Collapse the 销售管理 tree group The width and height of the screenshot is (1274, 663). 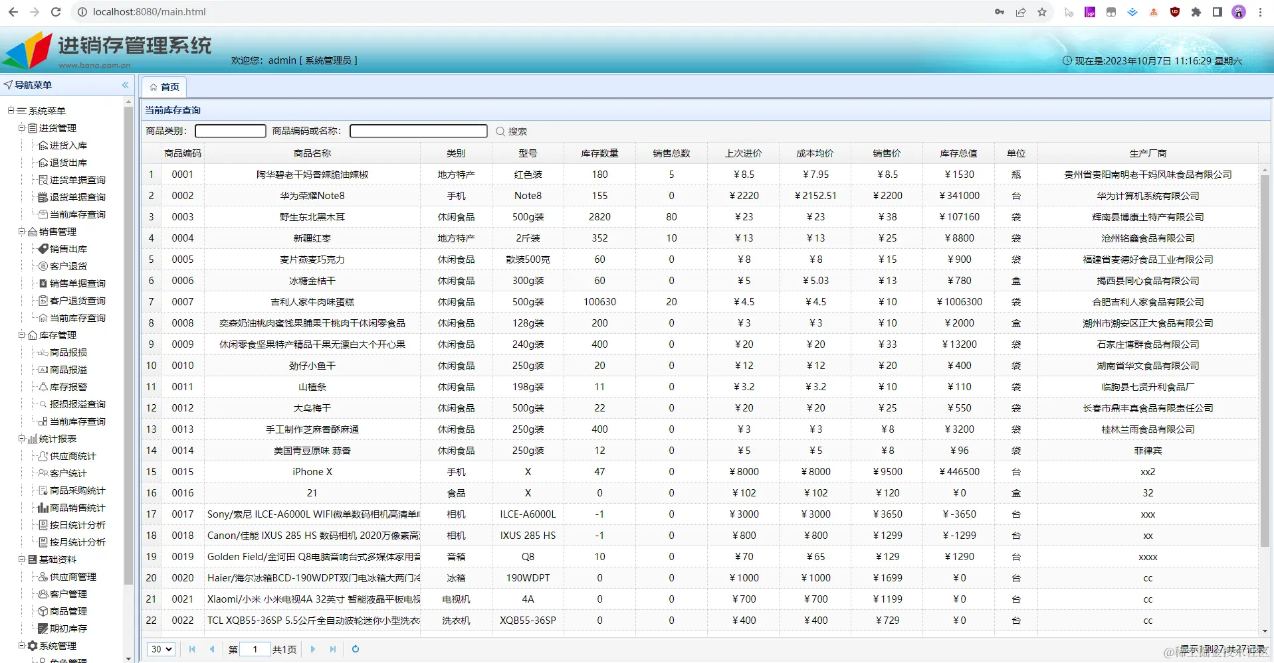21,231
